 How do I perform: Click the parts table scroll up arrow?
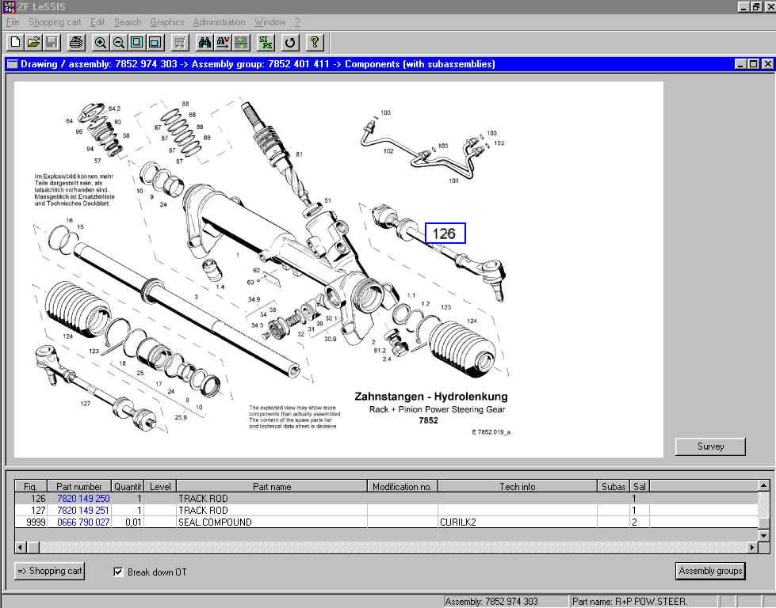pos(763,485)
